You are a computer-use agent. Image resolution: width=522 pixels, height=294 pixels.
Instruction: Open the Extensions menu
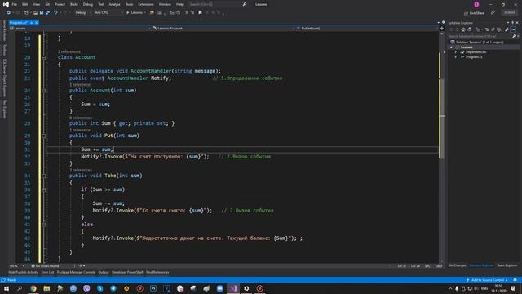pyautogui.click(x=146, y=4)
